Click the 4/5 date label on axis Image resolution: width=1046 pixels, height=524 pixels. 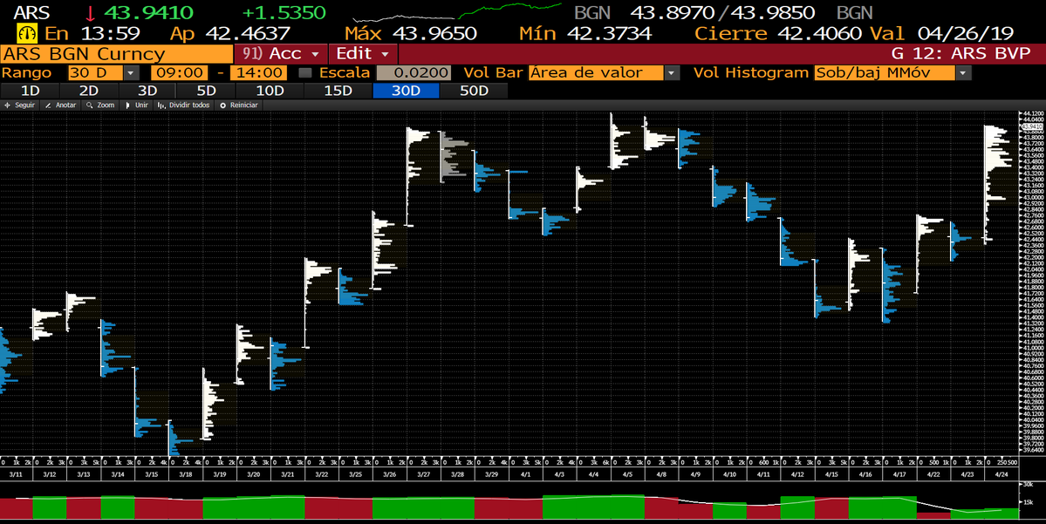627,474
